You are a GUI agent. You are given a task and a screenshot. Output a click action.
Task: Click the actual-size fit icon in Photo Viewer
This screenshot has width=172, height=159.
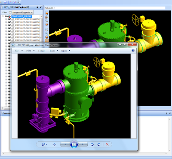pos(54,144)
